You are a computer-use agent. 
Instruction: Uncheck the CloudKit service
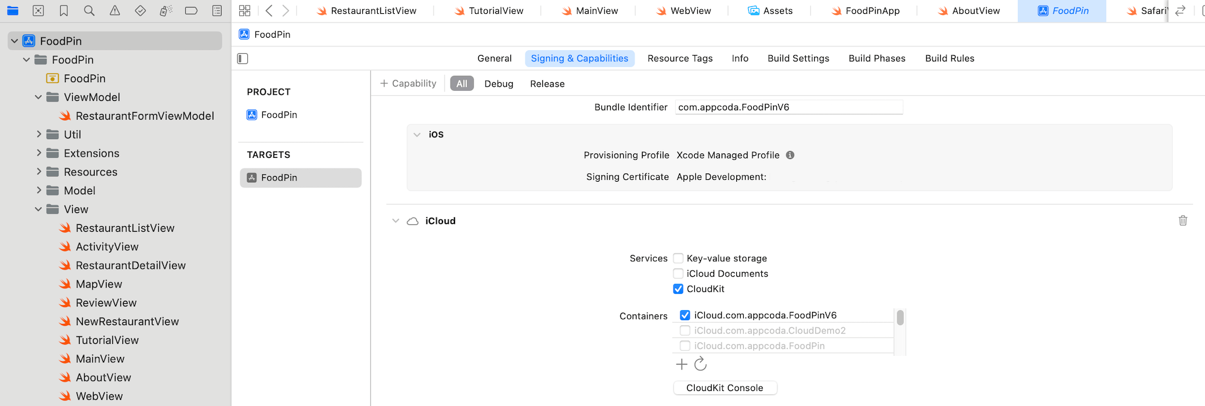(678, 289)
